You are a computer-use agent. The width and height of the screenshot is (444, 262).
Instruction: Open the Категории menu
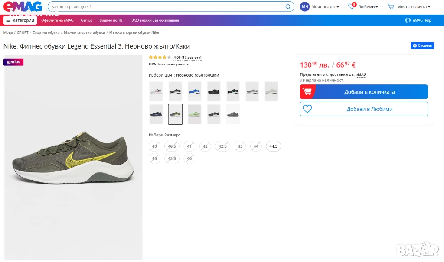coord(20,20)
